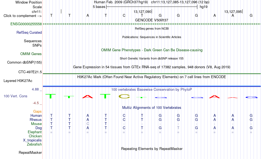This screenshot has height=159, width=261.
Task: Click the chr11:13,127,085-13,127,096 position text
Action: coord(174,2)
